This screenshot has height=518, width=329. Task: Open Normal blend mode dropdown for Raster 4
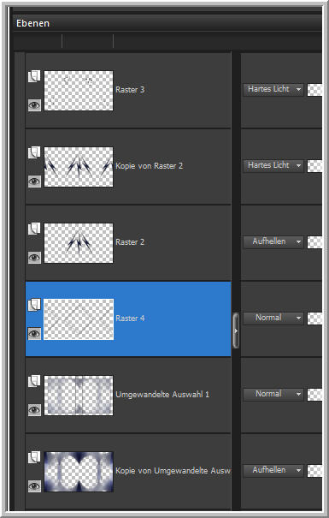click(273, 319)
